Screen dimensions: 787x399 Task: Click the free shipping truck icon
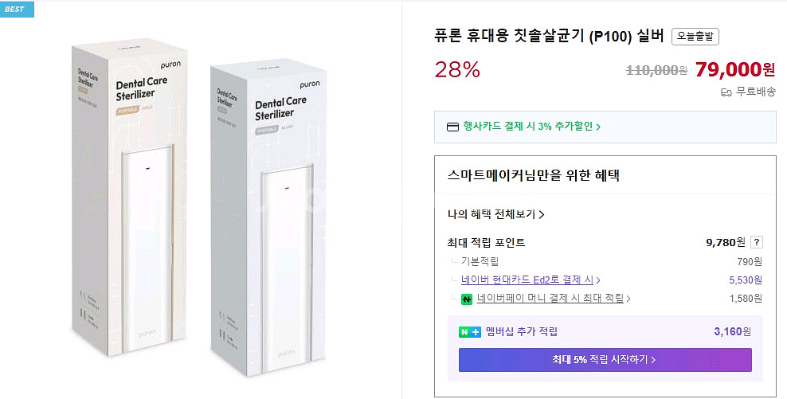pos(726,92)
